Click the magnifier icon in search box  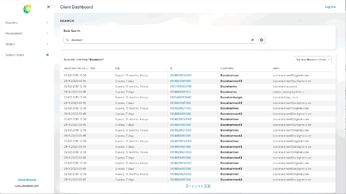(x=68, y=40)
